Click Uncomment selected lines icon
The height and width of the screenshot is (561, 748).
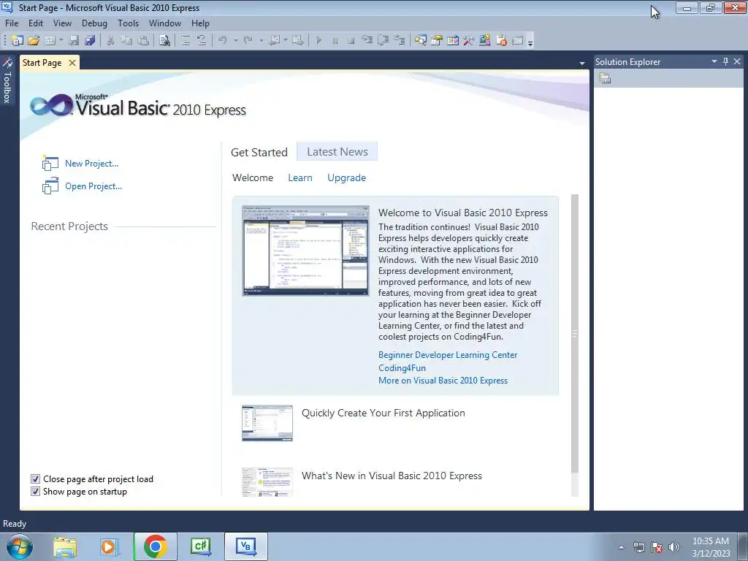[x=202, y=41]
